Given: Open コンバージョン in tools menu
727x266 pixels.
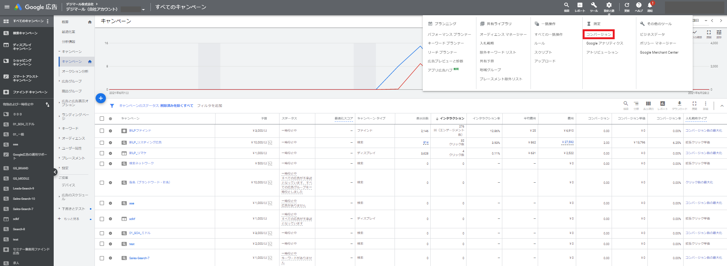Looking at the screenshot, I should click(x=599, y=34).
